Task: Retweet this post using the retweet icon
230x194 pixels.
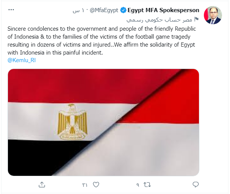Action: pyautogui.click(x=147, y=185)
